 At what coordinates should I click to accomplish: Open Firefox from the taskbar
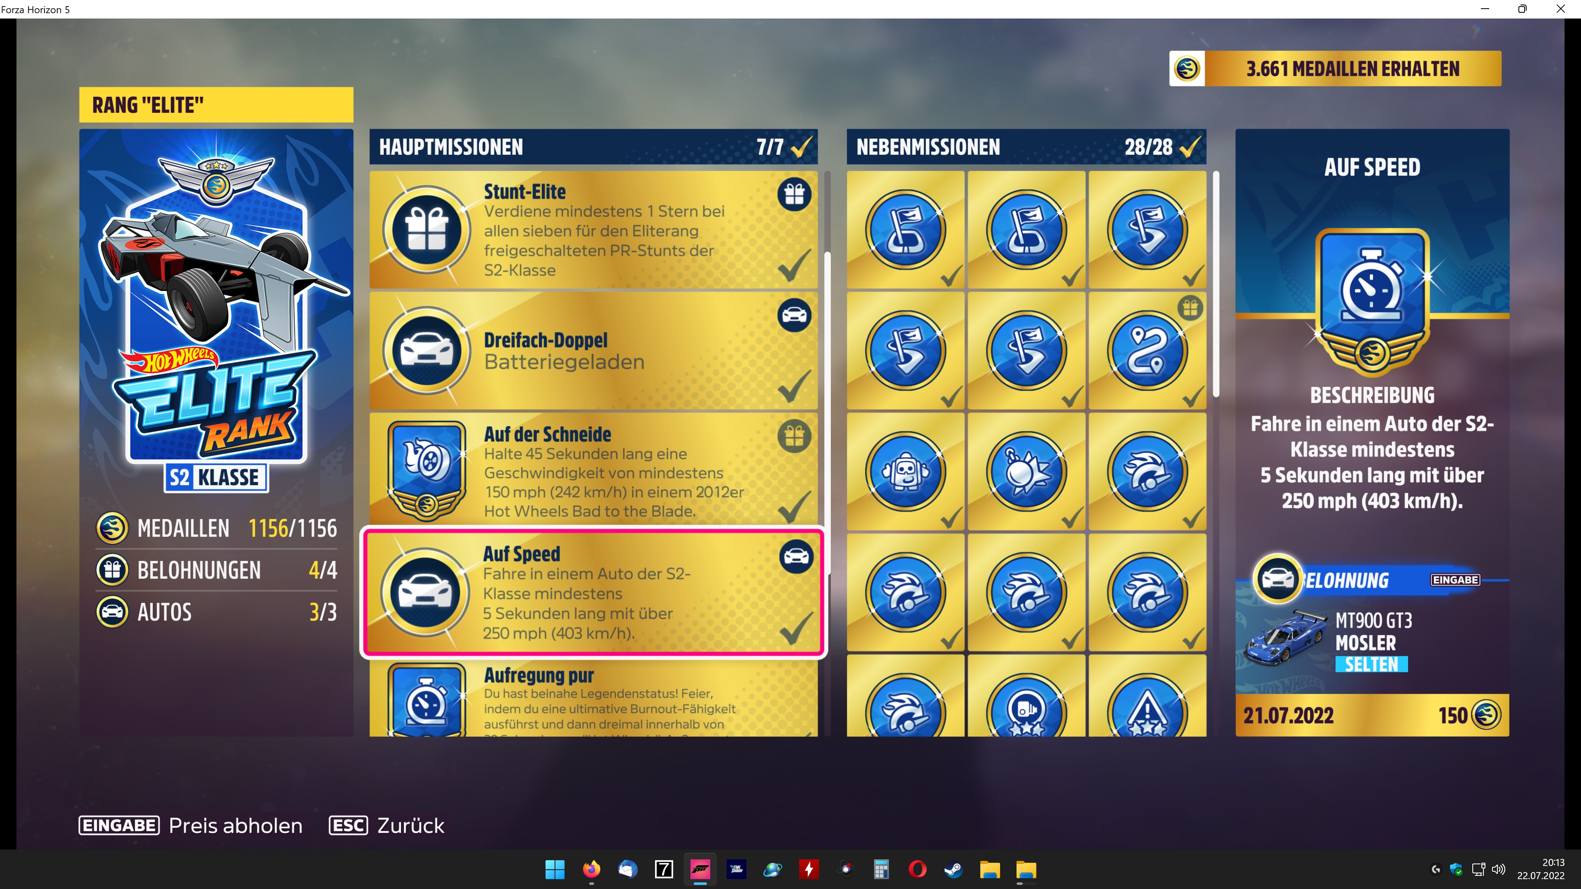coord(591,869)
